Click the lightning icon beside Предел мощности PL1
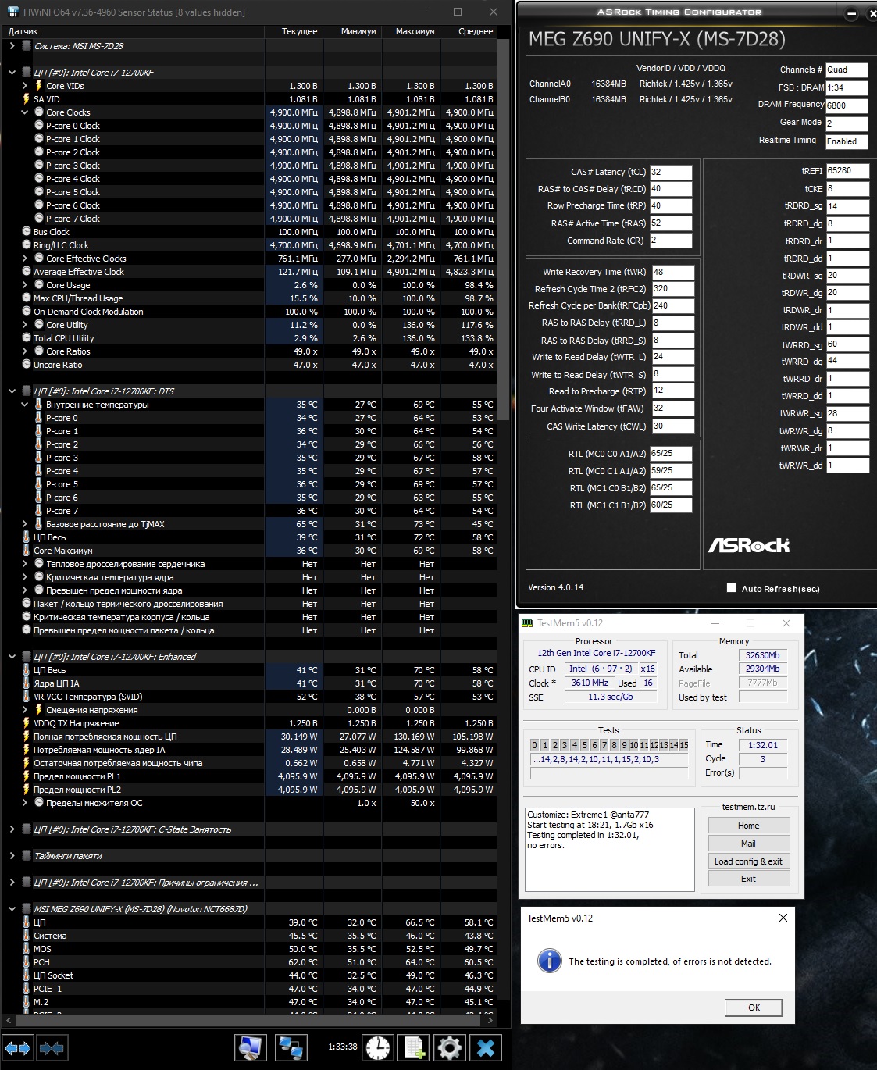 coord(26,776)
